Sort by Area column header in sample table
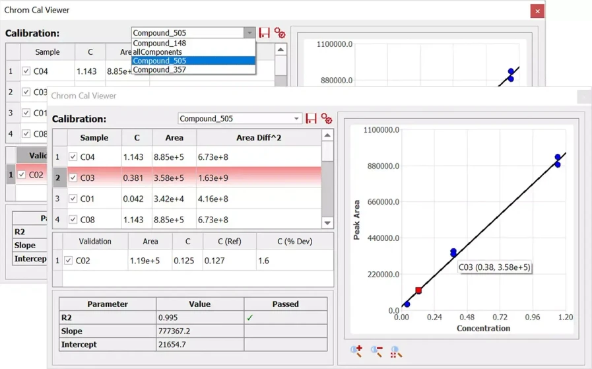592x369 pixels. point(174,138)
